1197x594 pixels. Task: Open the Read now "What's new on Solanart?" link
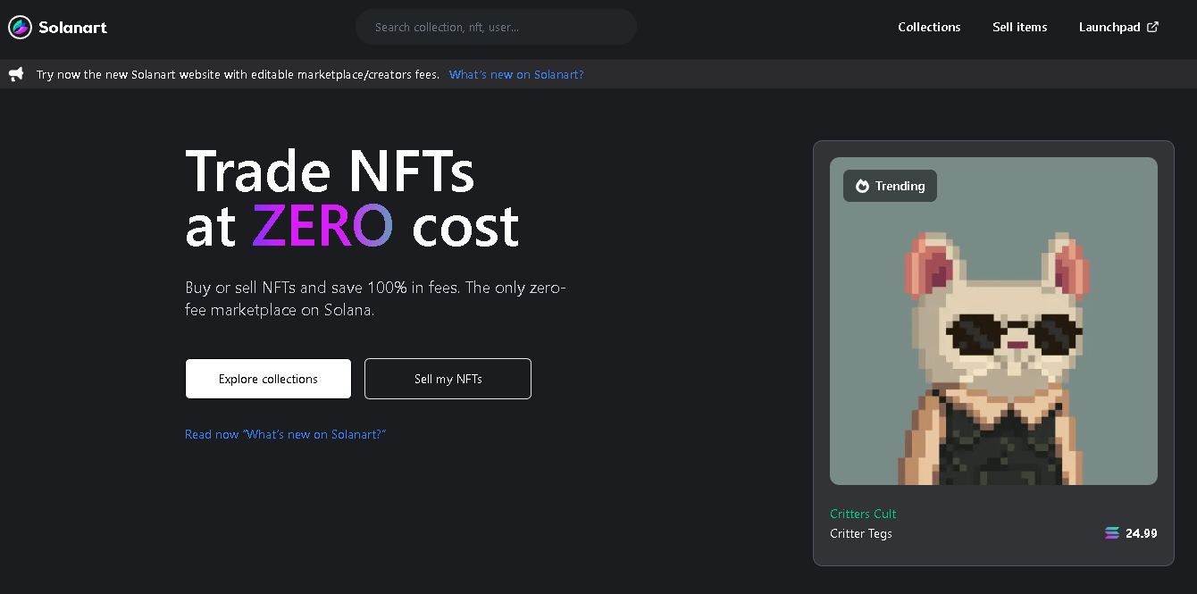285,434
